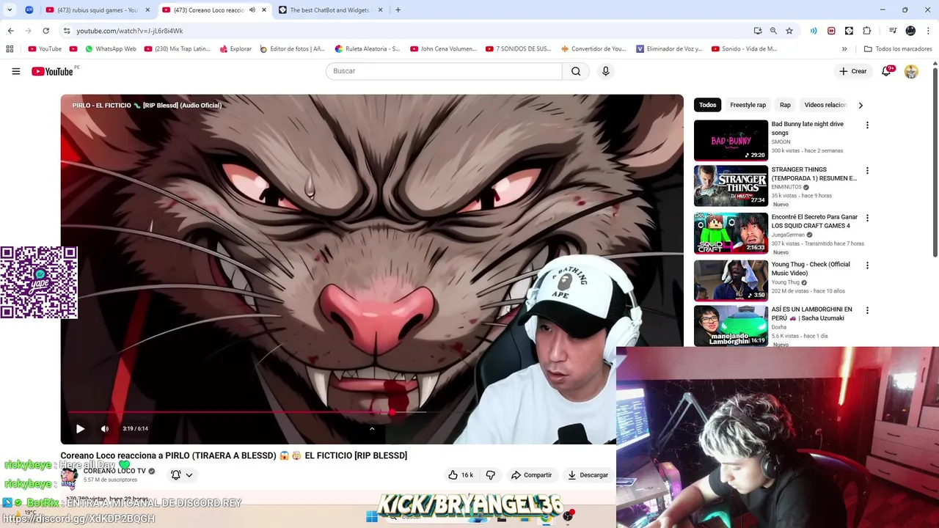
Task: Open the Editor de fotos bookmark
Action: (292, 49)
